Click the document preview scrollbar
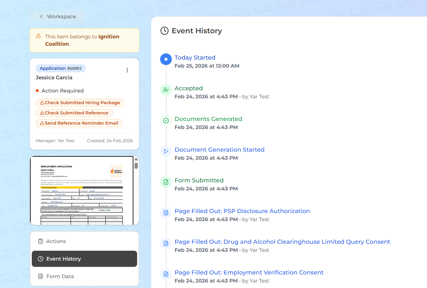This screenshot has height=288, width=427. (x=136, y=166)
